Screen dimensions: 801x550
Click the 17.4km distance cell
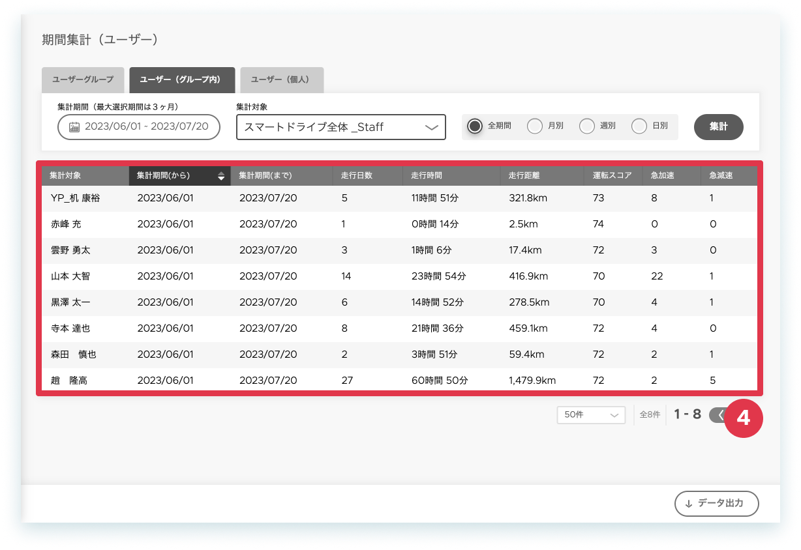click(x=526, y=250)
